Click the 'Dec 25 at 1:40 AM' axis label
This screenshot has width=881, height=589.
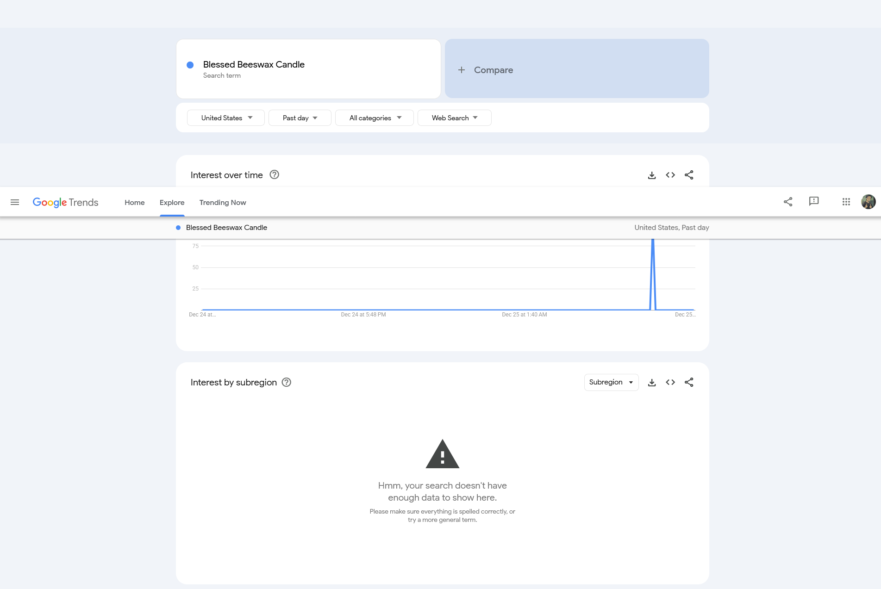point(525,315)
